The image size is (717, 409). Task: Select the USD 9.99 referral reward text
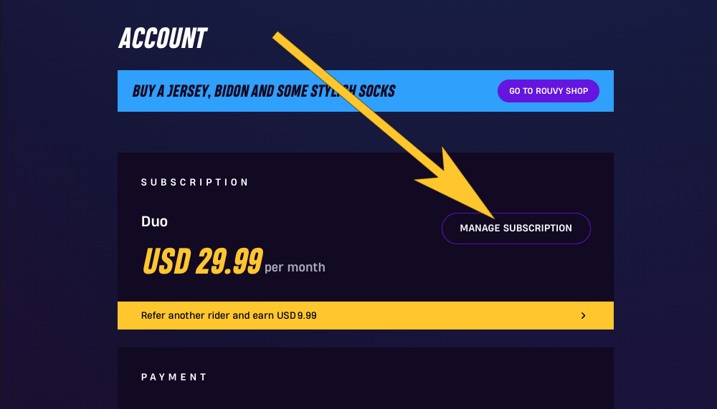[x=297, y=315]
